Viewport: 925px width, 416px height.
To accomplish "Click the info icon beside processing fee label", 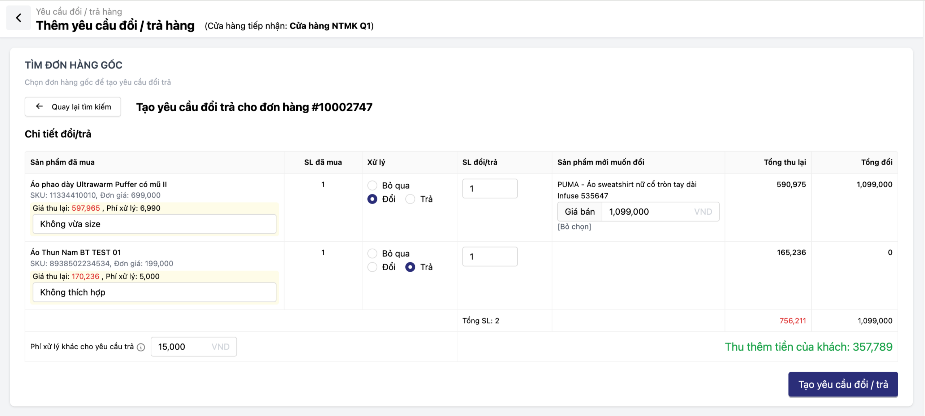I will (141, 347).
